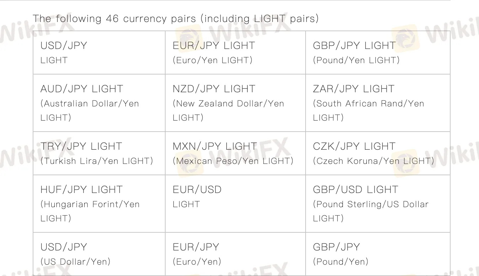Viewport: 479px width, 276px height.
Task: Click TRY/JPY LIGHT Turkish Lira cell
Action: 99,153
